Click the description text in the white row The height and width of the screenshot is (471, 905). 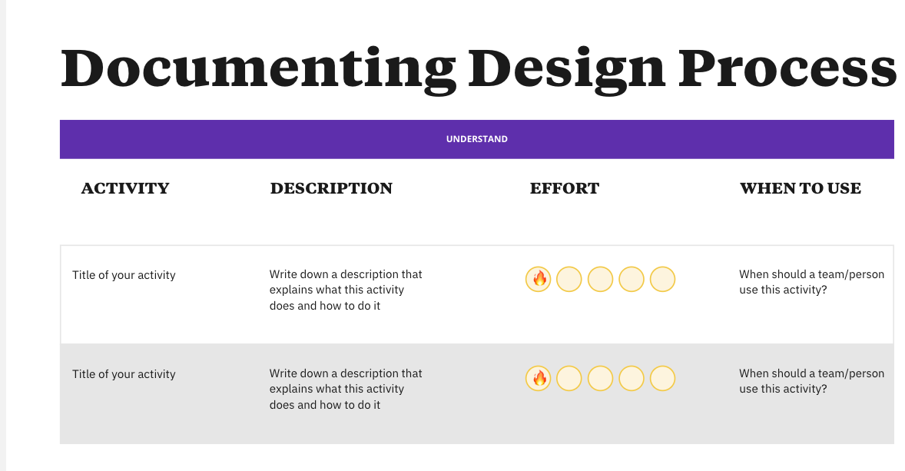point(346,290)
